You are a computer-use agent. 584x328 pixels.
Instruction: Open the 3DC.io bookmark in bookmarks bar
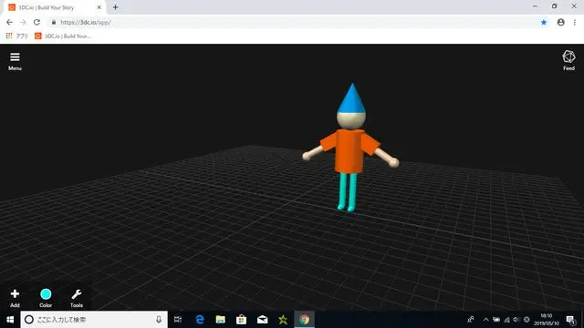tap(63, 36)
